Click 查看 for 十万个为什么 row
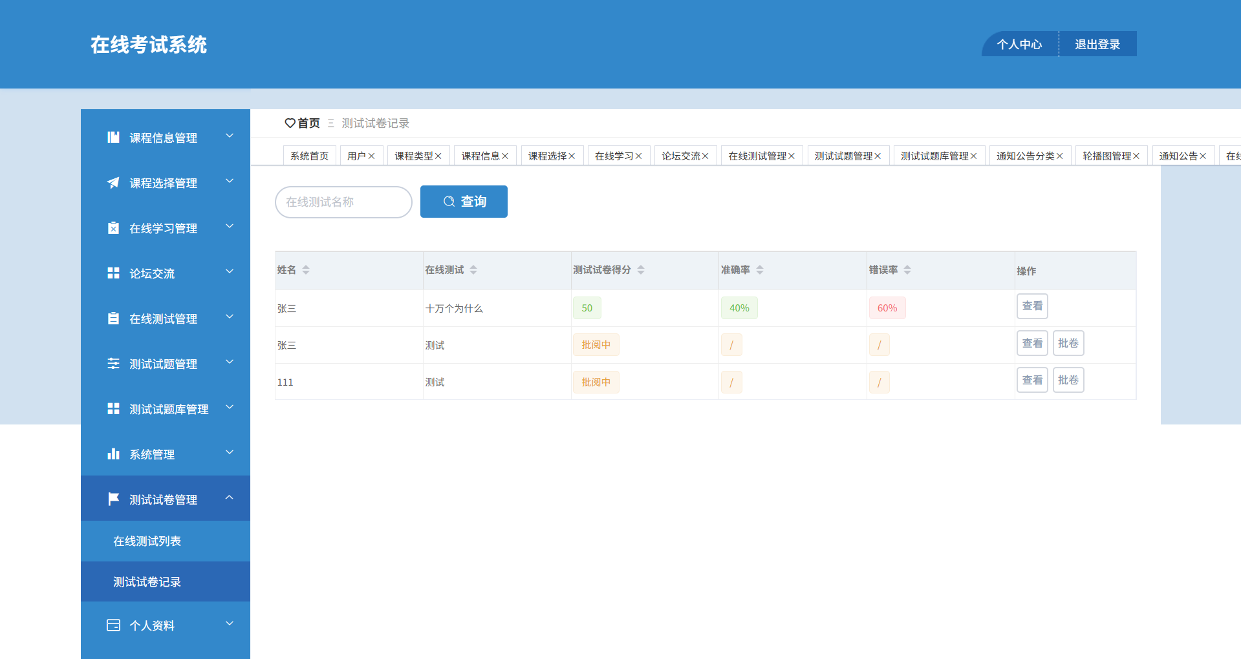The width and height of the screenshot is (1241, 659). coord(1032,306)
